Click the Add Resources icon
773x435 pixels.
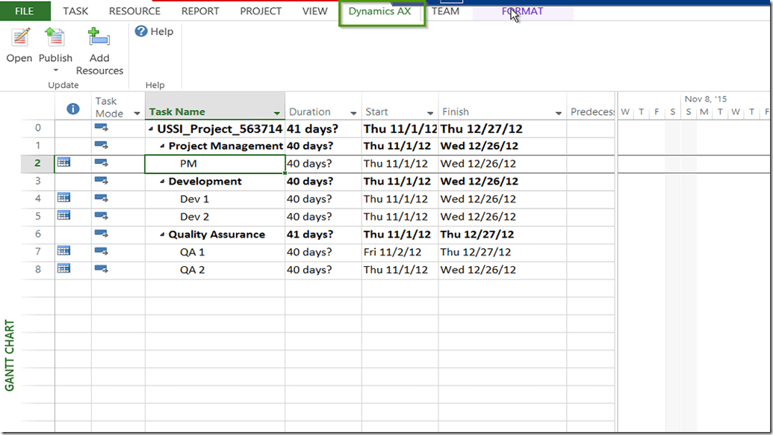click(x=99, y=37)
